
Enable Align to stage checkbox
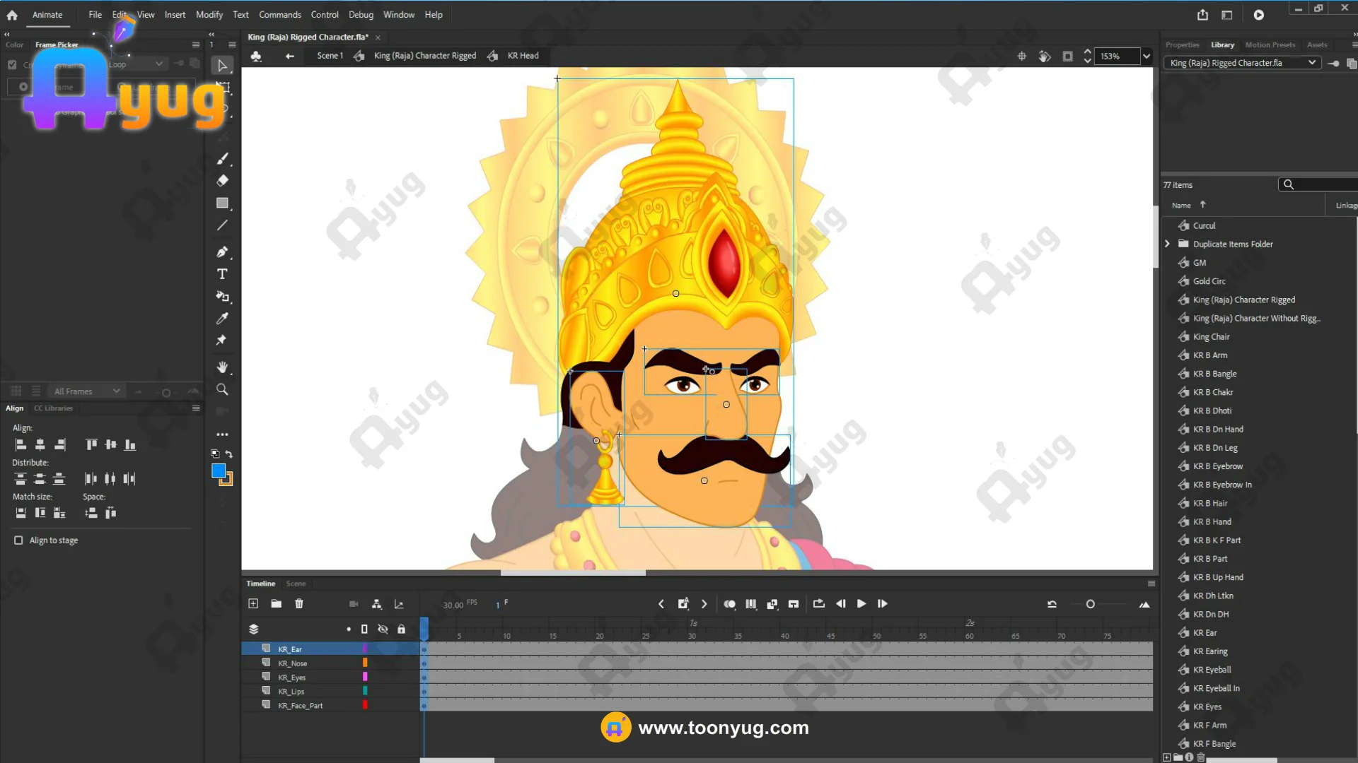(18, 540)
